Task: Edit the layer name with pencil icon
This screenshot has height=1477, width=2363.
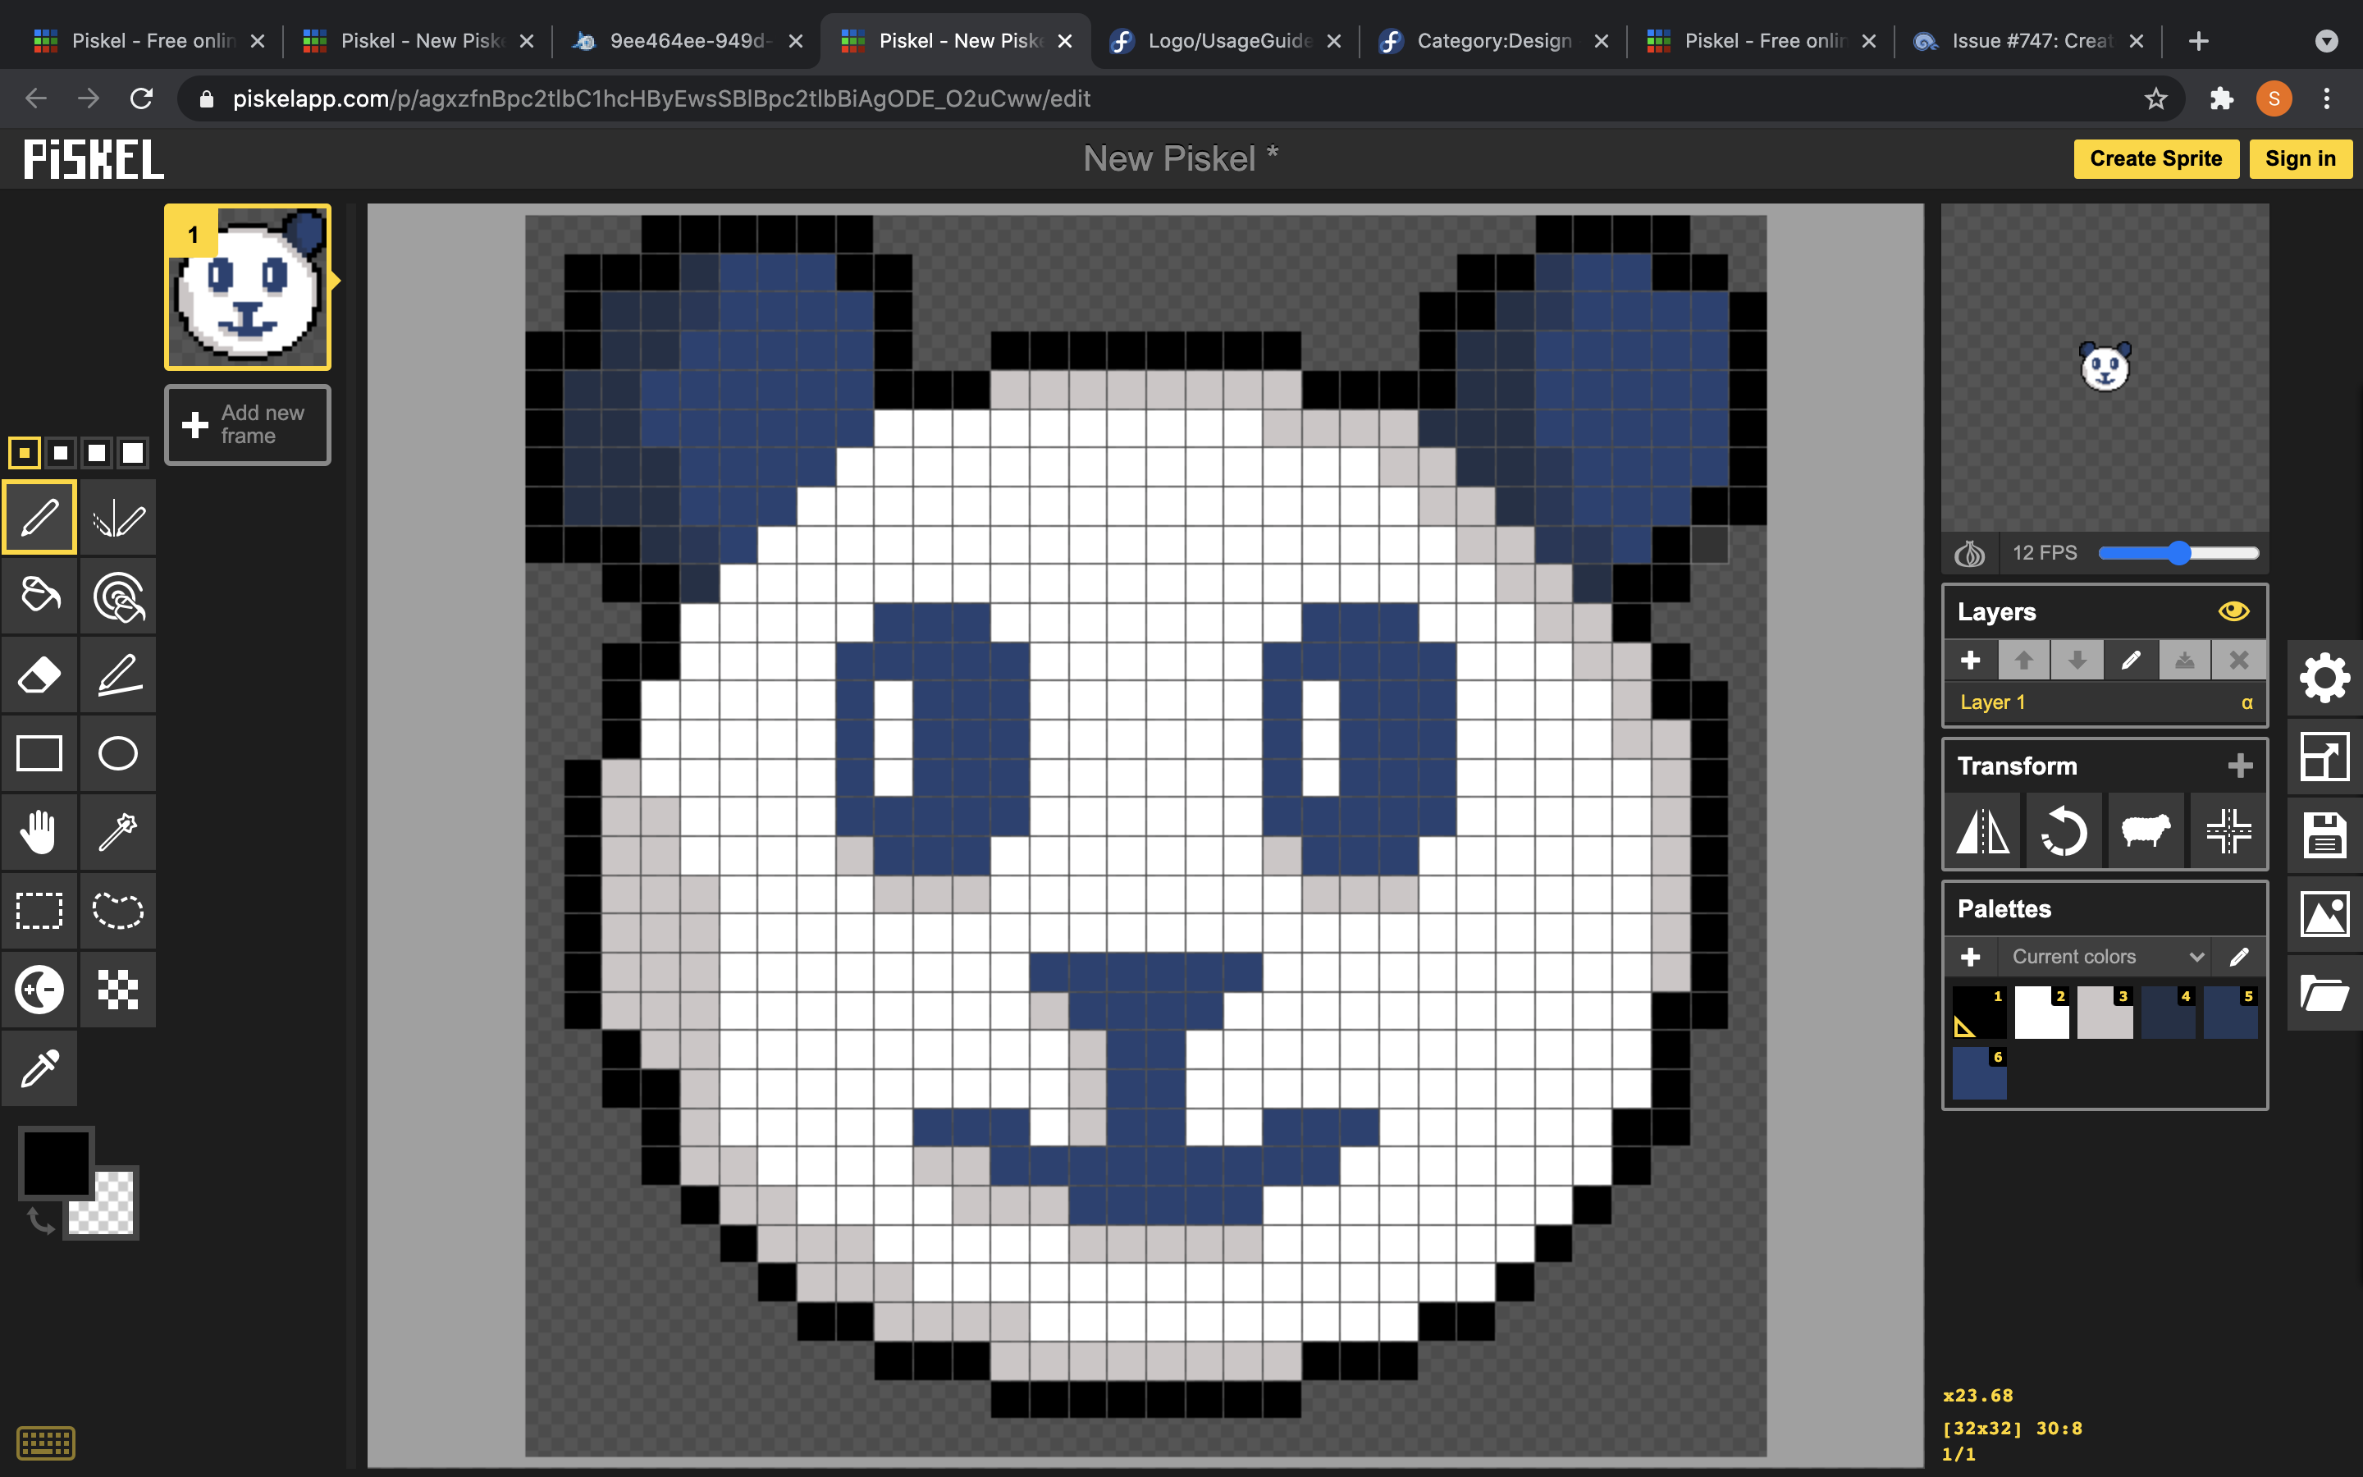Action: tap(2131, 661)
